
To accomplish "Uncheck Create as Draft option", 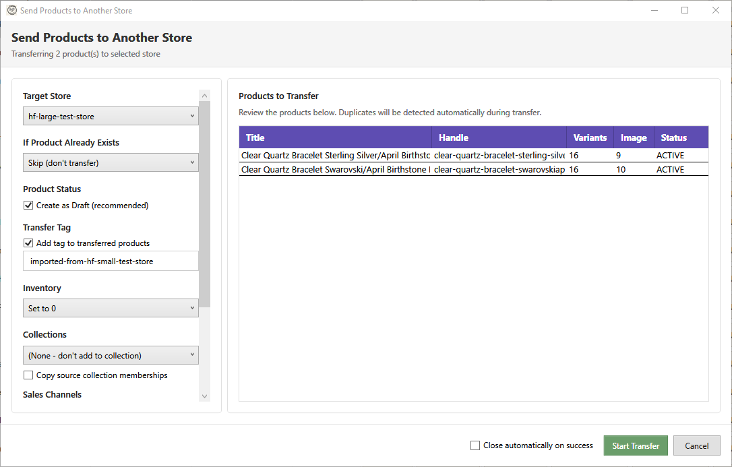I will pyautogui.click(x=28, y=205).
